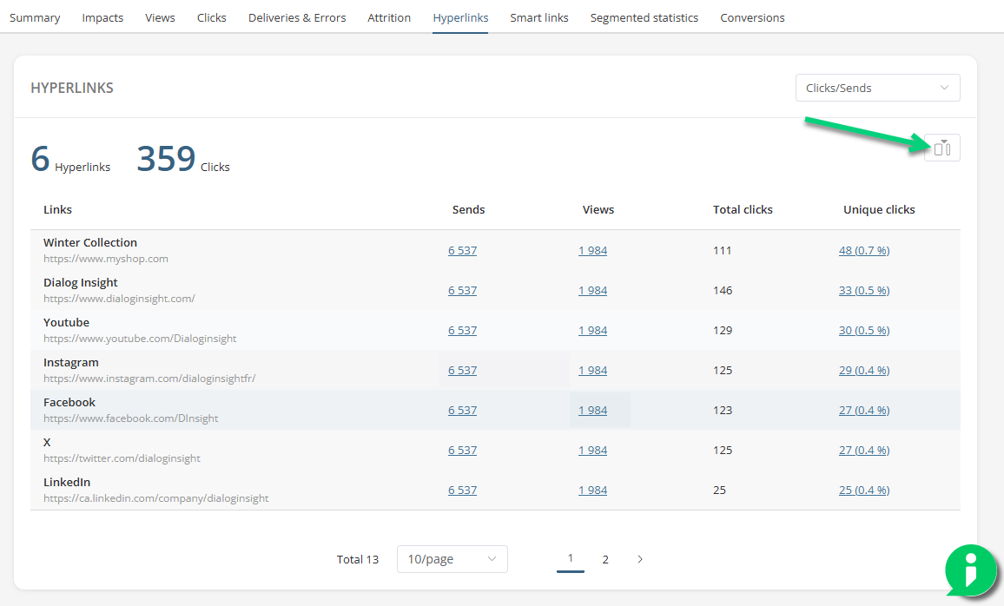Open Instagram views 1 984 link
1004x606 pixels.
coord(593,371)
